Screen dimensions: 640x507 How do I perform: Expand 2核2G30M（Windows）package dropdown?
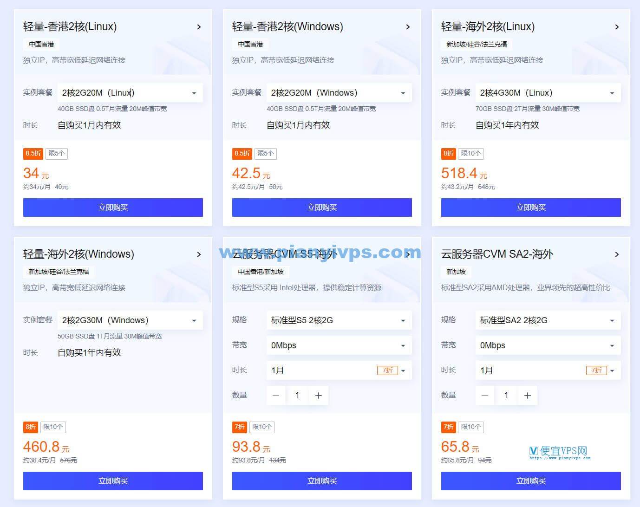click(x=130, y=320)
